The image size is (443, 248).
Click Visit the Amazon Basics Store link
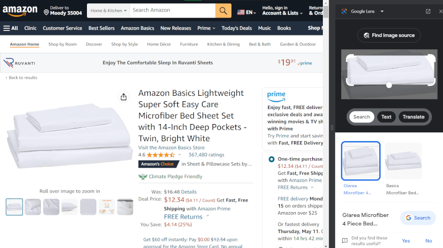[x=172, y=148]
